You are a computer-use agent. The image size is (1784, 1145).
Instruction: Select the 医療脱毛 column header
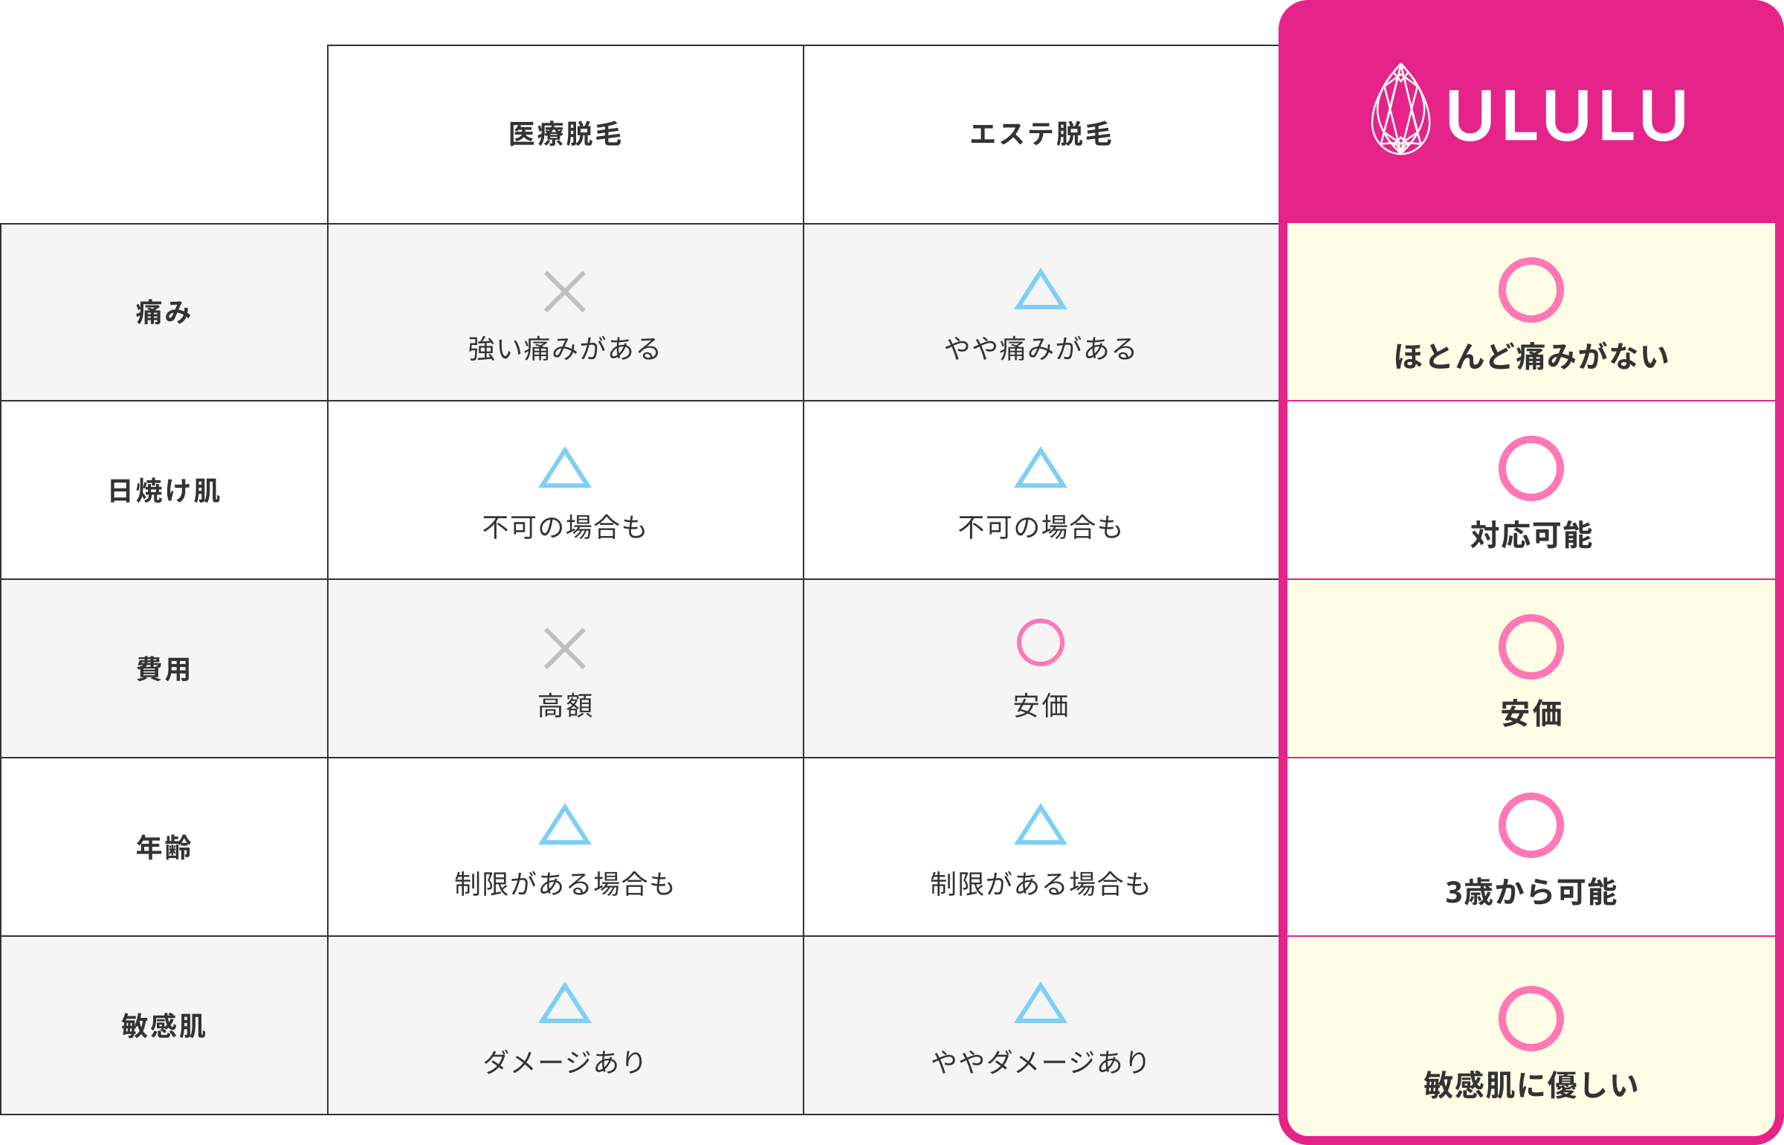click(565, 134)
